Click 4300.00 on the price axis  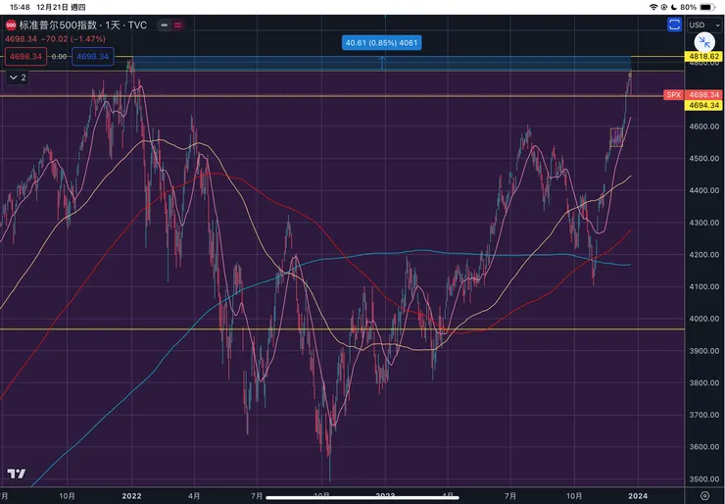703,223
